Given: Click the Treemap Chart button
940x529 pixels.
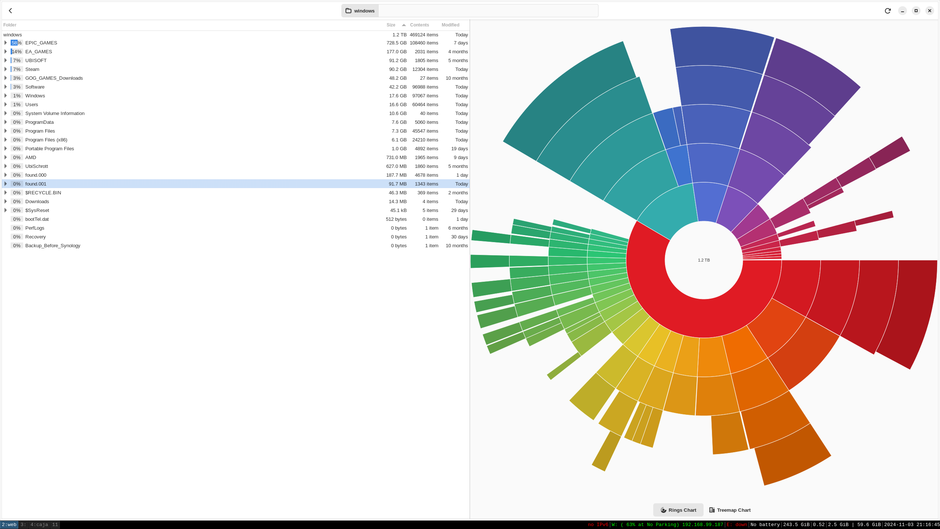Looking at the screenshot, I should coord(730,510).
